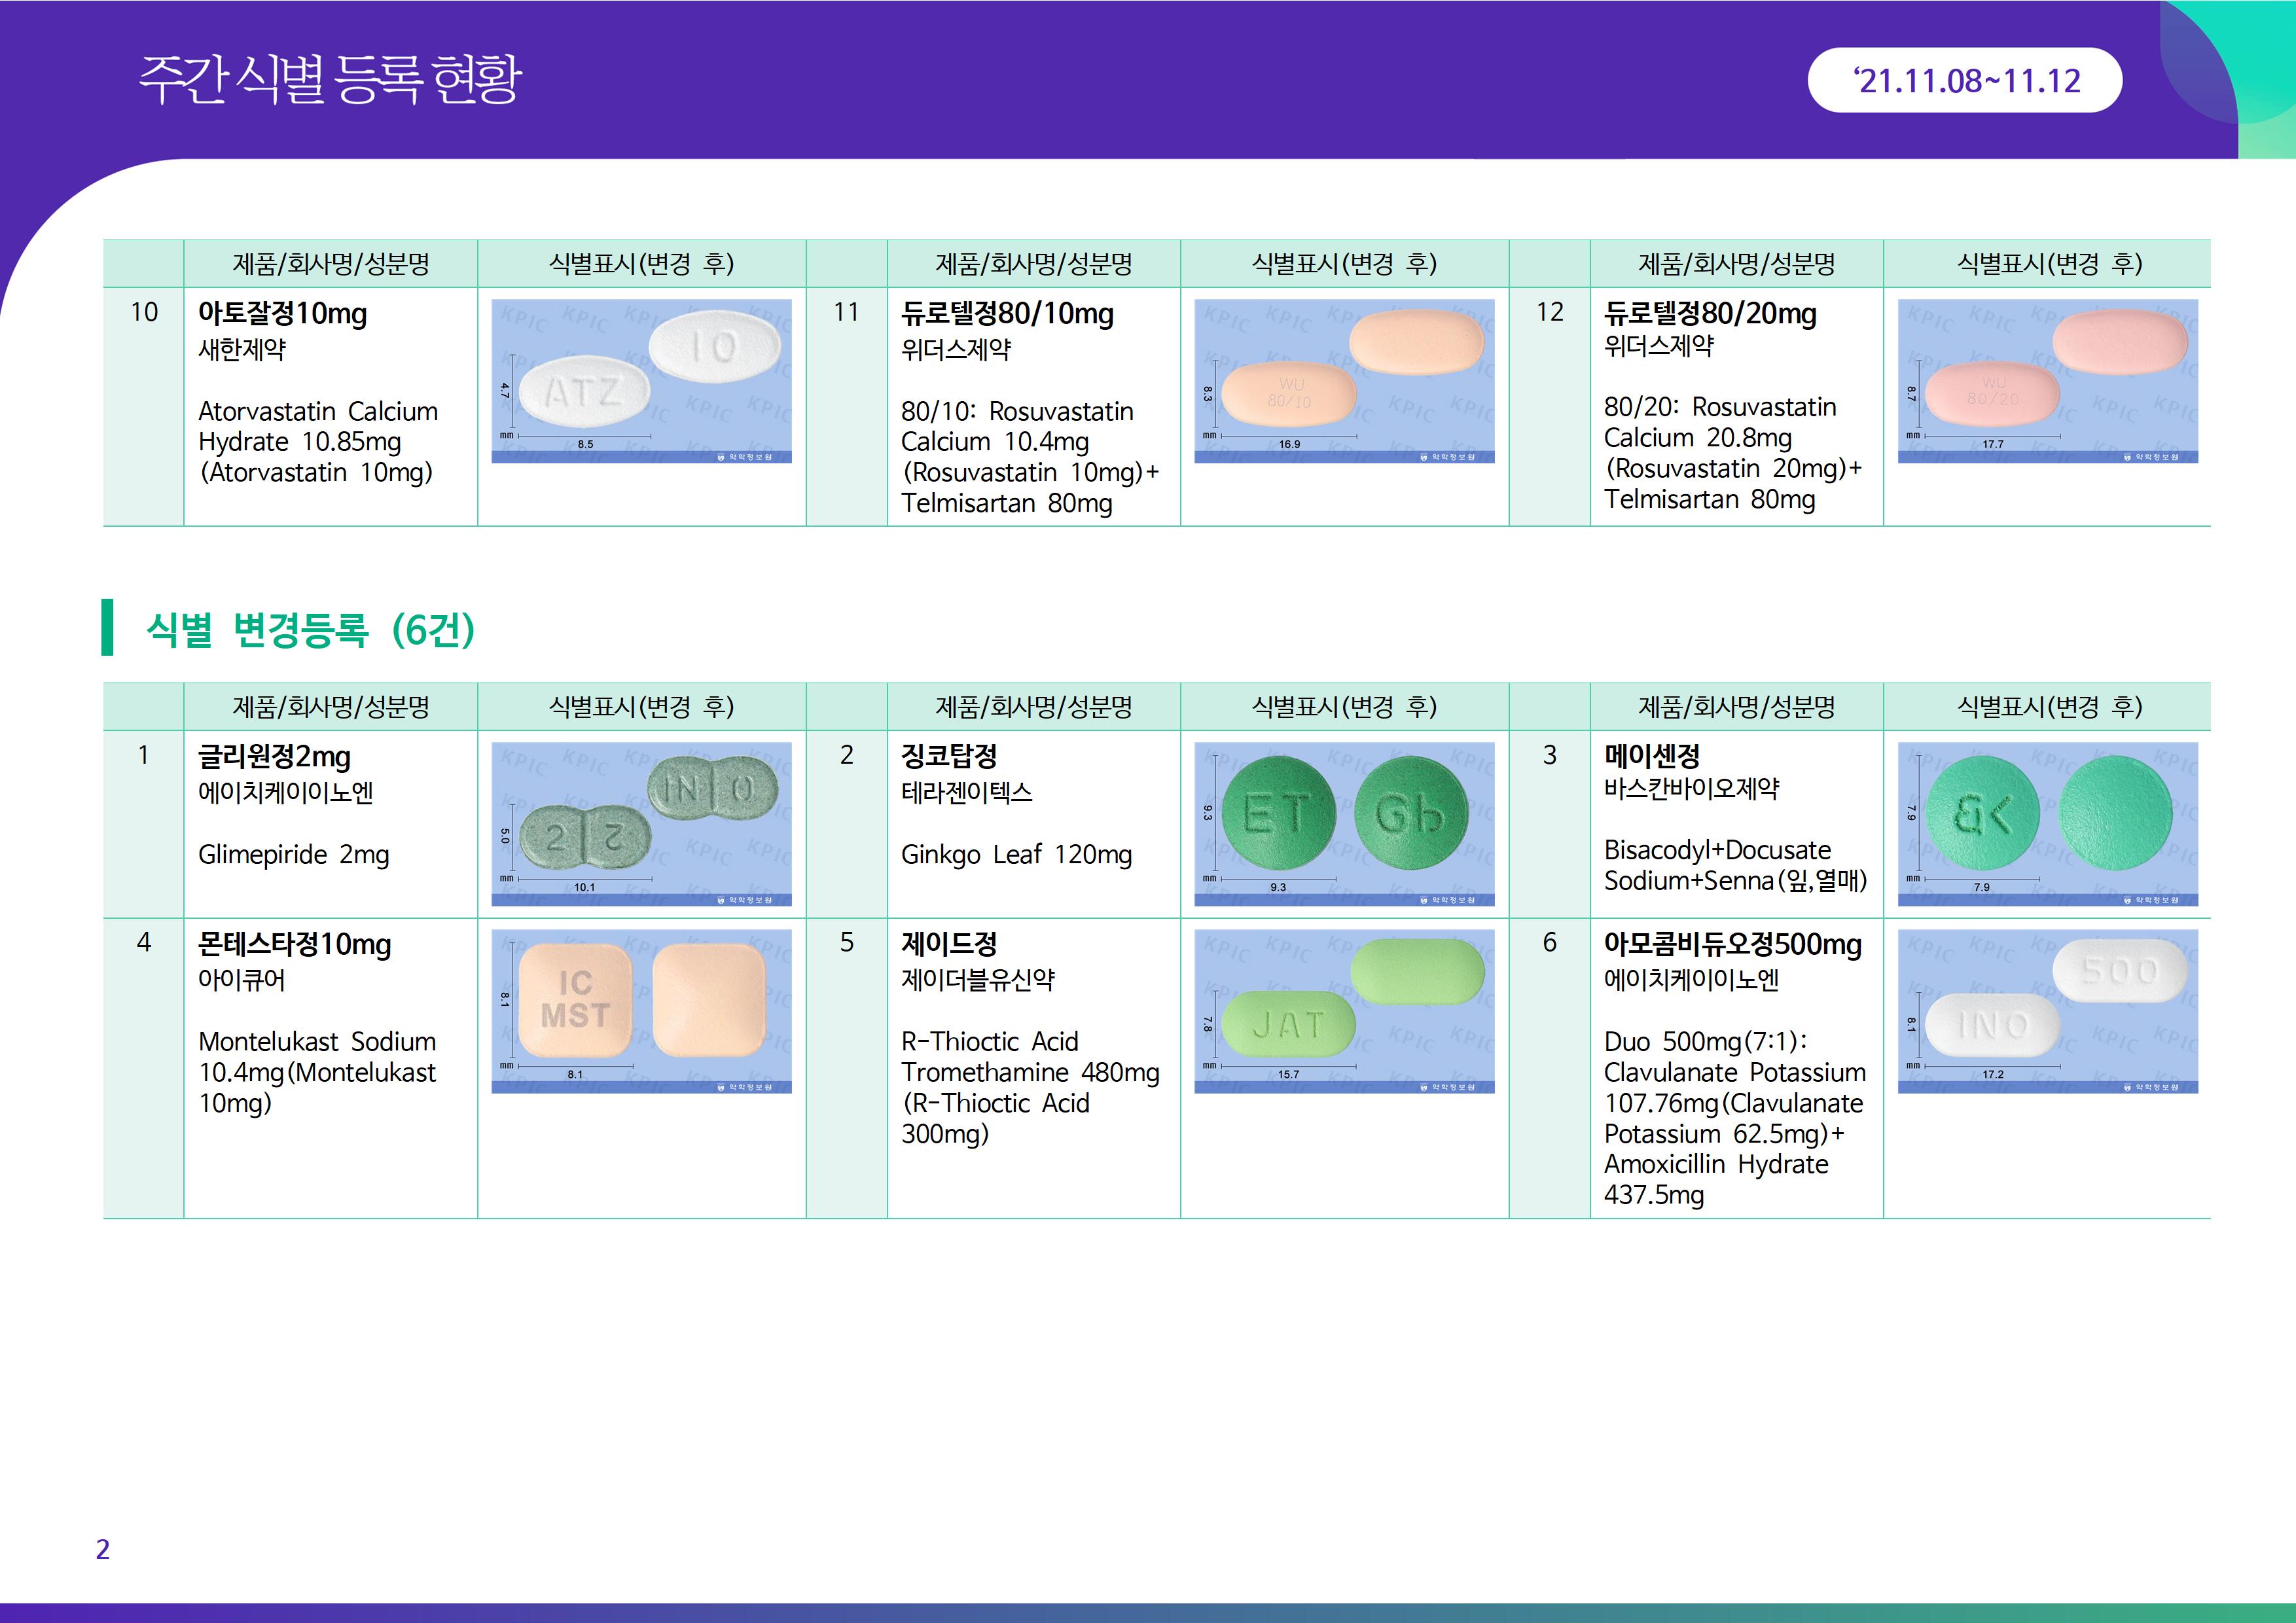
Task: Click the 글리원정2mg green tablet image
Action: tap(641, 824)
